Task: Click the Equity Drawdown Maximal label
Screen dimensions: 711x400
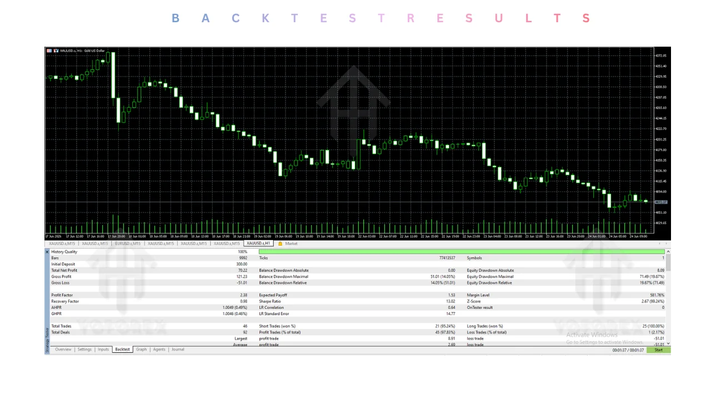Action: click(x=490, y=276)
